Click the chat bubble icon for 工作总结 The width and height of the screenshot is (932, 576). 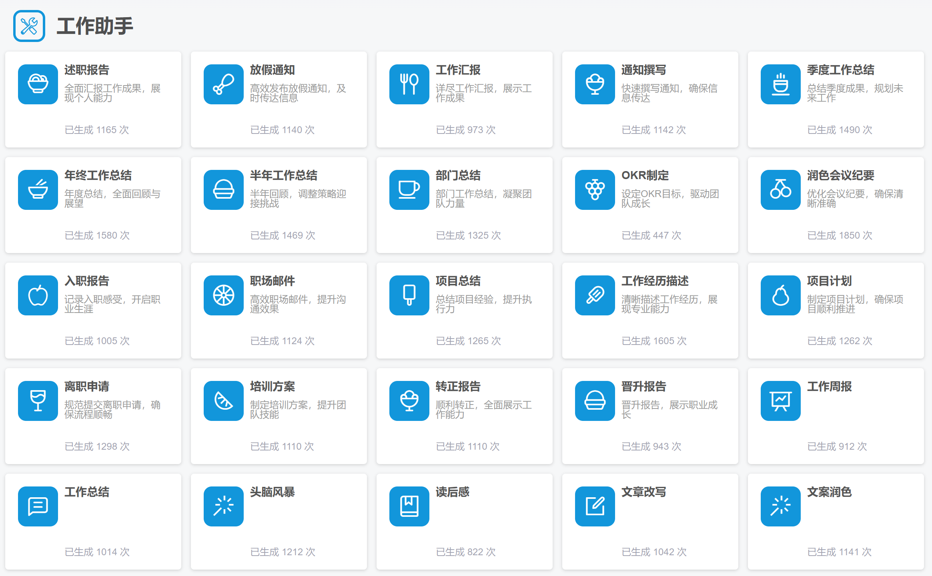coord(38,506)
